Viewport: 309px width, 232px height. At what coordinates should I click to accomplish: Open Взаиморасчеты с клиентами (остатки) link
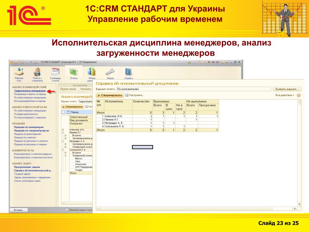click(x=33, y=157)
